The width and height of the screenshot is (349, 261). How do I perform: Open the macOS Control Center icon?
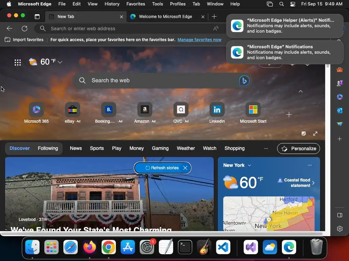pyautogui.click(x=293, y=4)
